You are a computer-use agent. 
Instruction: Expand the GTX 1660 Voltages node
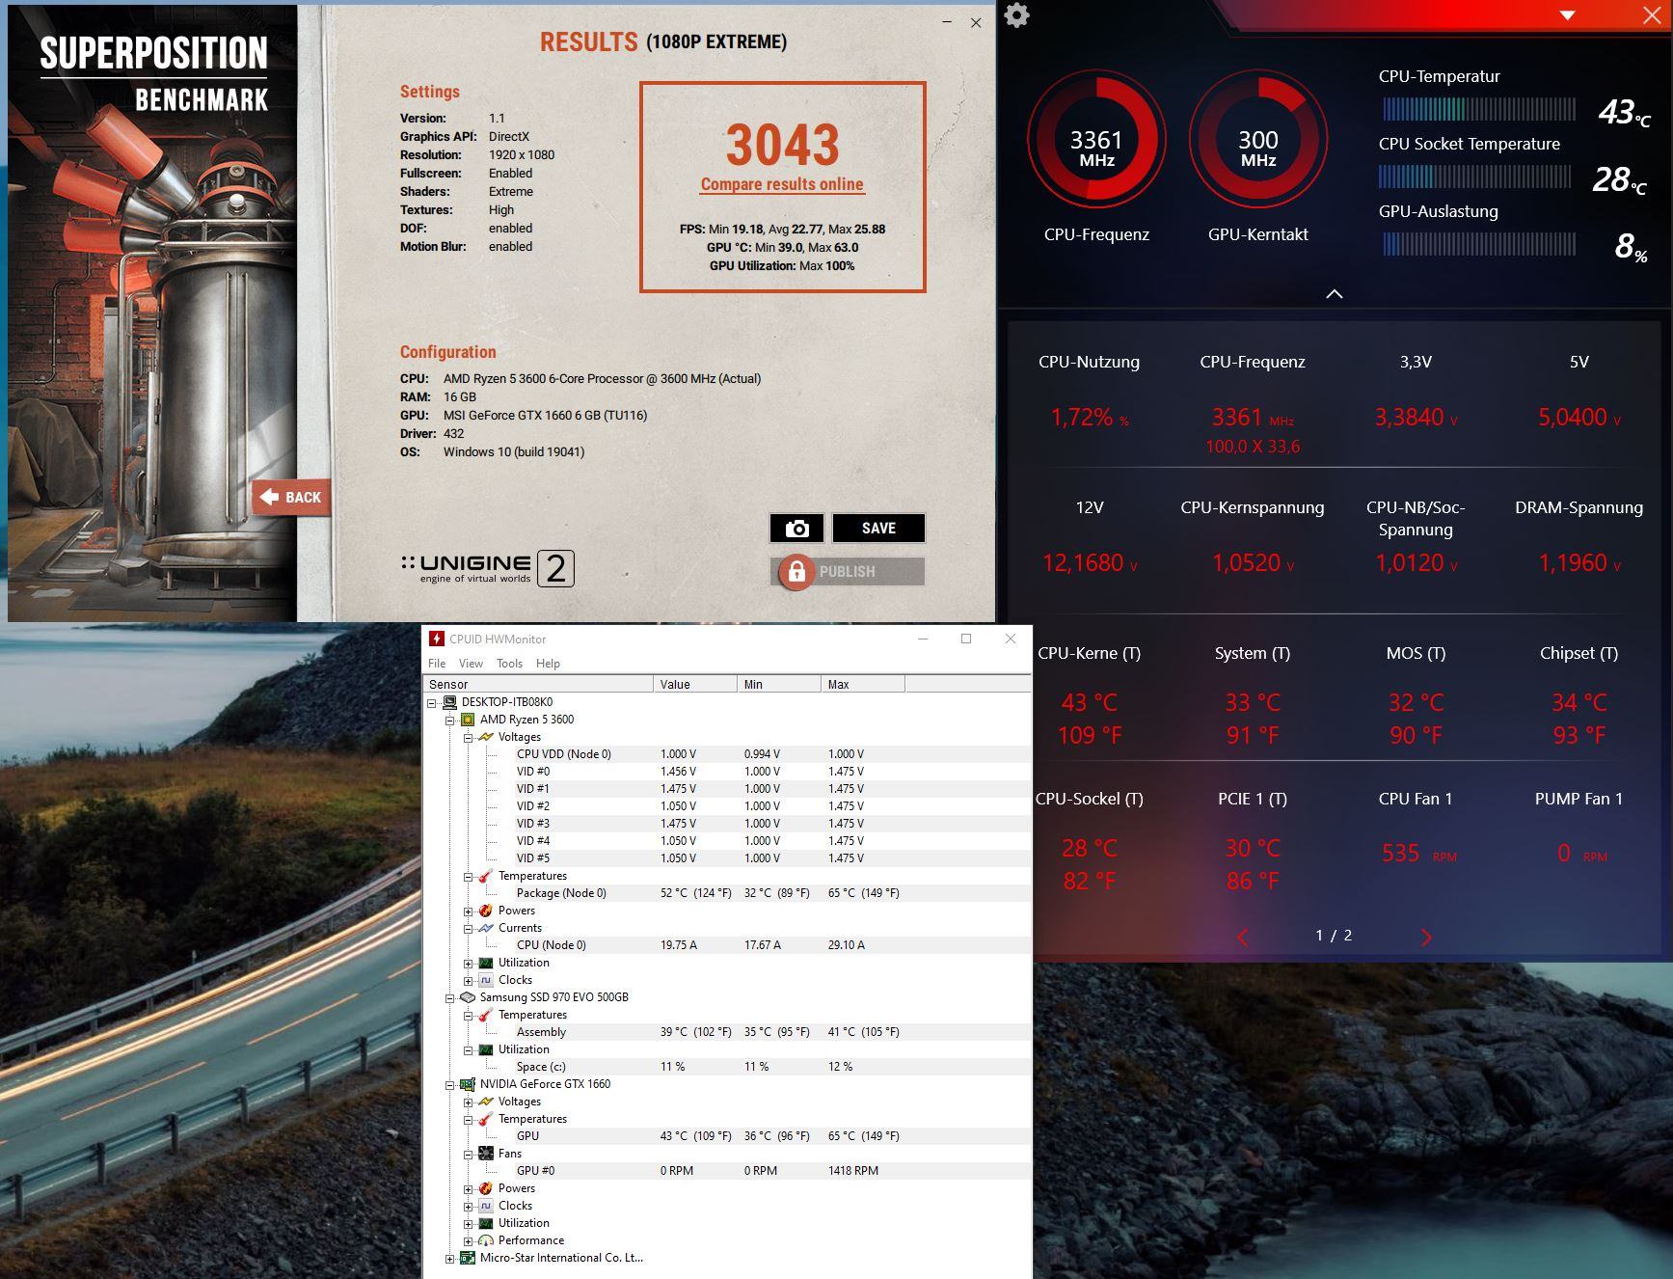[x=468, y=1102]
